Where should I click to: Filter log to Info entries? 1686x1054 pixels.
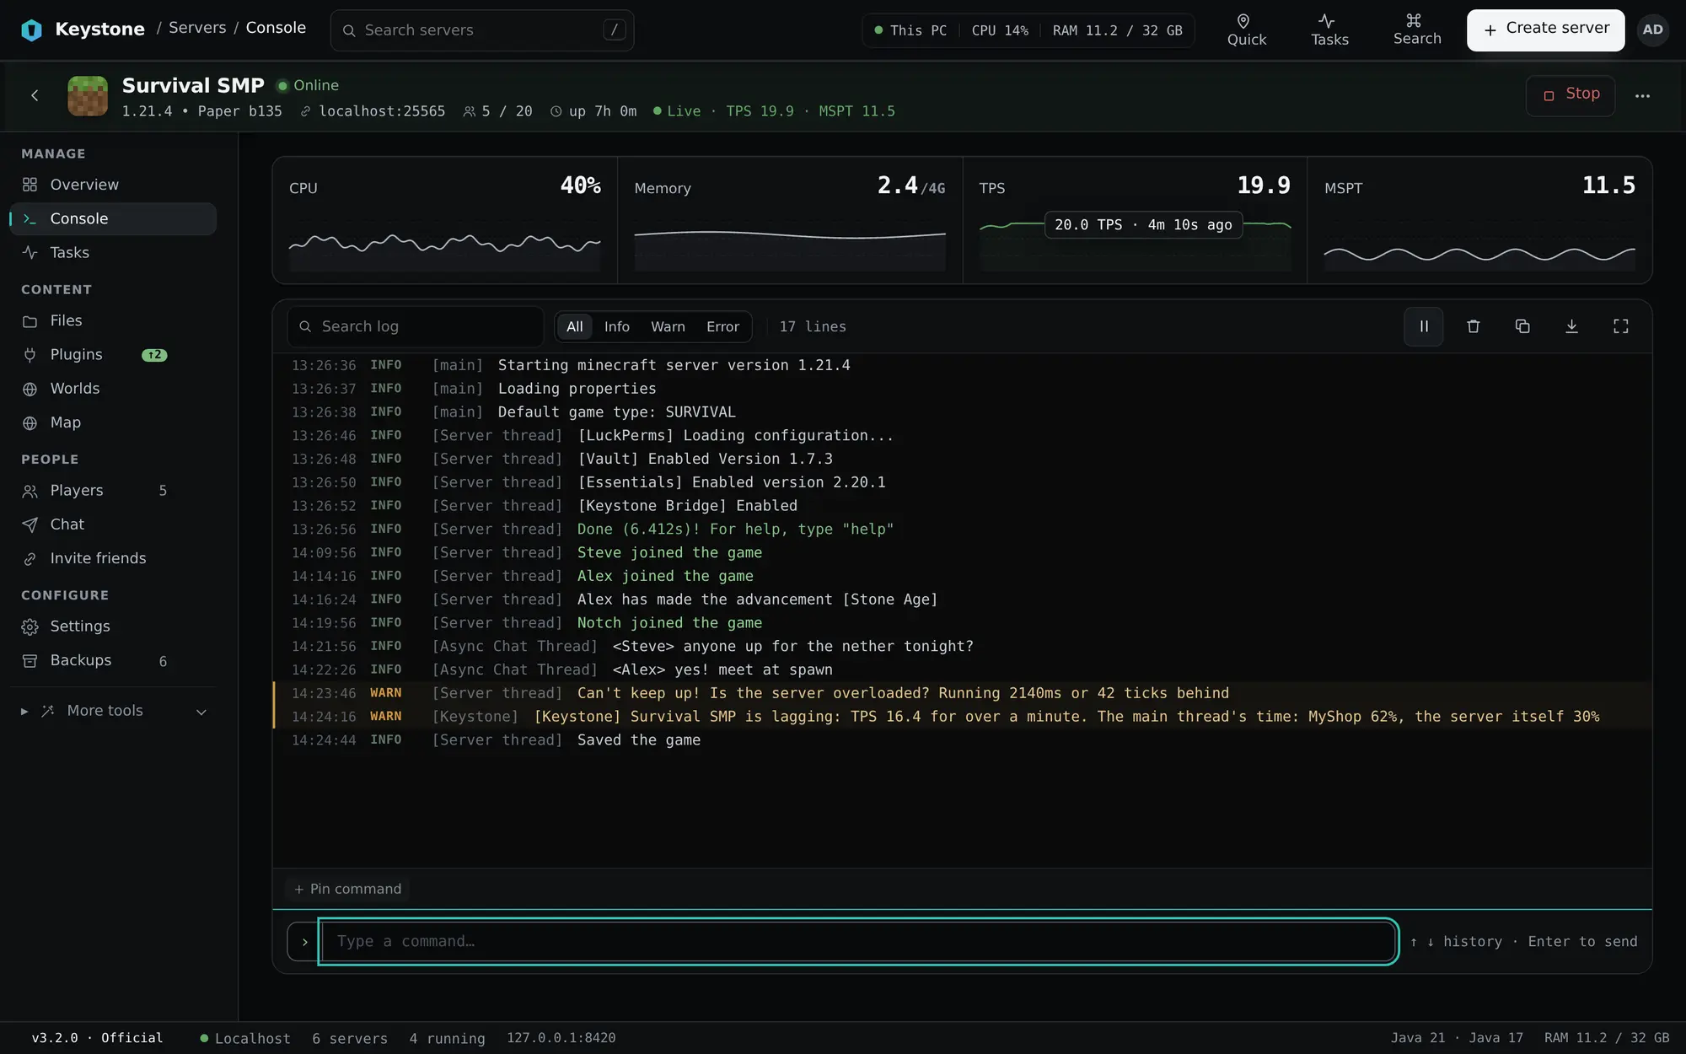click(616, 326)
